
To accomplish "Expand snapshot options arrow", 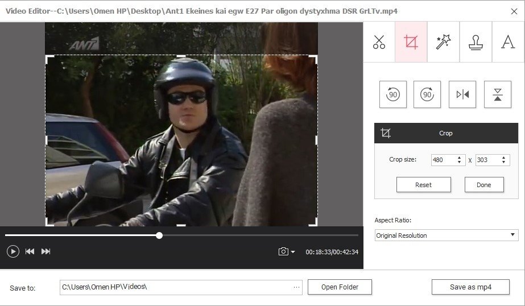I will tap(293, 252).
